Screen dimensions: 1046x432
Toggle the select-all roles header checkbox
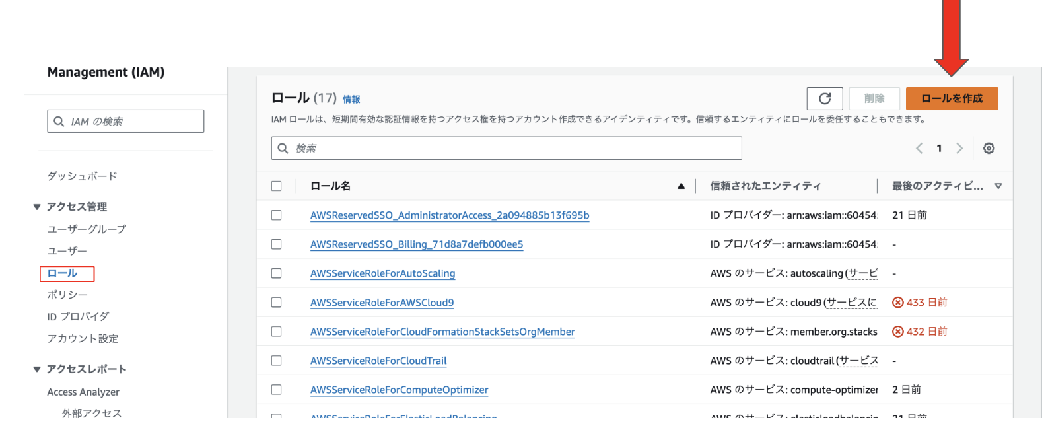[x=277, y=186]
